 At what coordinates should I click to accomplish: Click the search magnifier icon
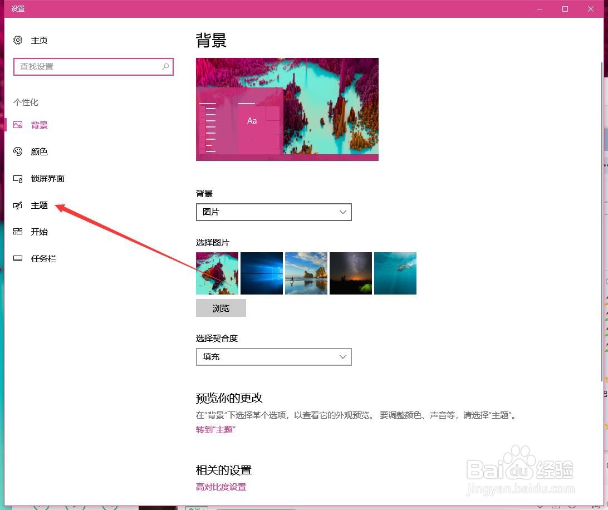pyautogui.click(x=165, y=66)
